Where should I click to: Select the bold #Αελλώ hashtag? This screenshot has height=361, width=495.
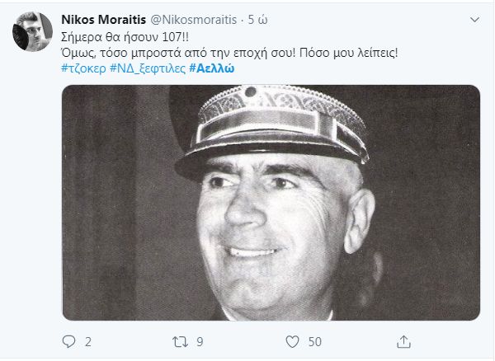tap(212, 68)
